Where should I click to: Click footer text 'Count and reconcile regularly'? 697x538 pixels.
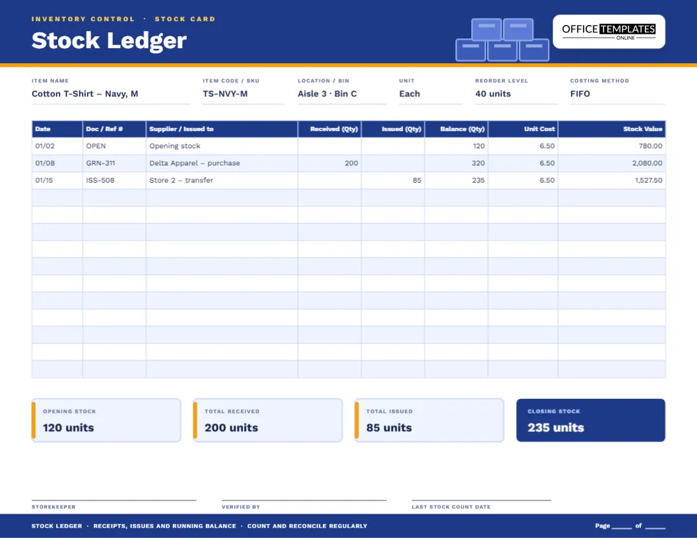coord(307,526)
